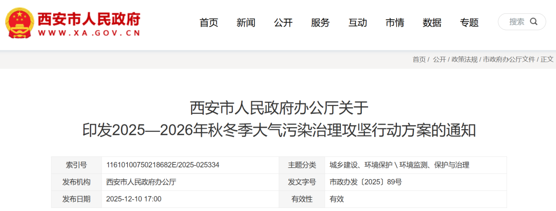
Task: Click the 主题分类 label cell
Action: pyautogui.click(x=302, y=165)
